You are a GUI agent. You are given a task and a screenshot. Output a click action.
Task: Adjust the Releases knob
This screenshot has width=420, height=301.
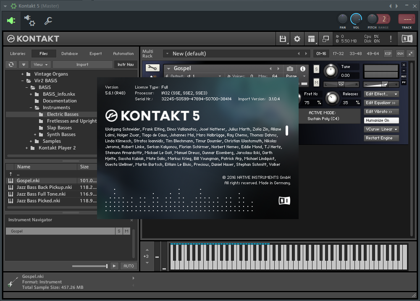tap(332, 98)
